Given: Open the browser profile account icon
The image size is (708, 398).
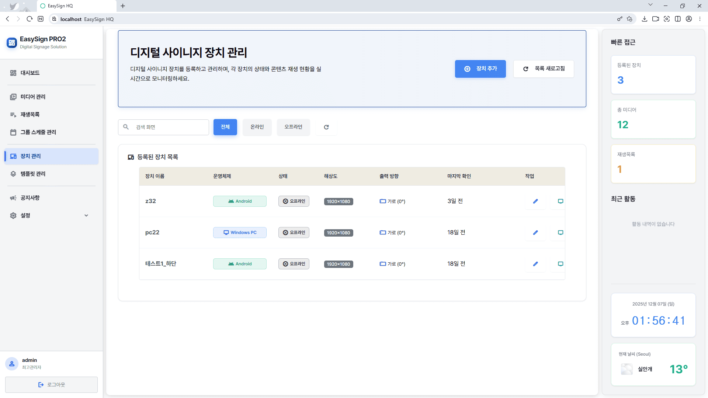Looking at the screenshot, I should pyautogui.click(x=688, y=19).
